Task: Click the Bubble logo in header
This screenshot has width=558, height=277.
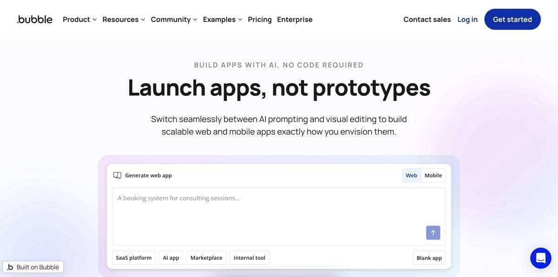Action: point(35,19)
